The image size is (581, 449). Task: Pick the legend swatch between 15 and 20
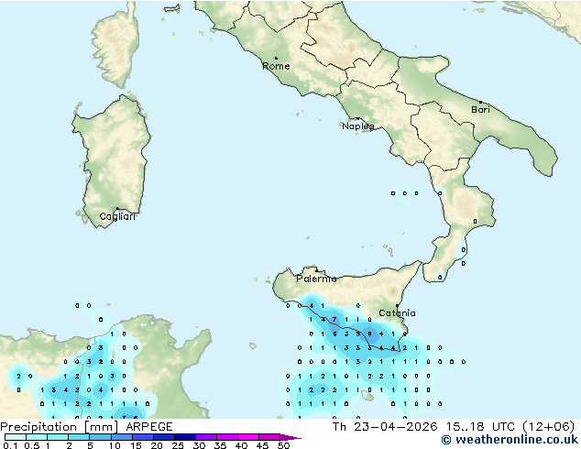143,437
